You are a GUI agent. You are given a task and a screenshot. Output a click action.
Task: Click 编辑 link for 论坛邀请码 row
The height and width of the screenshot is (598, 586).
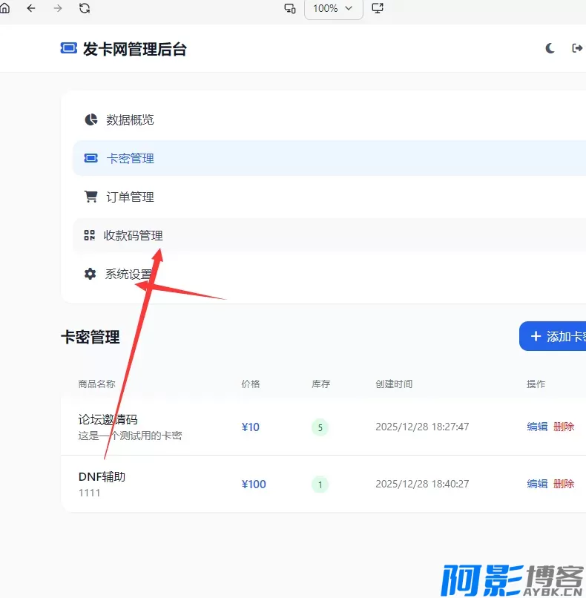[537, 427]
